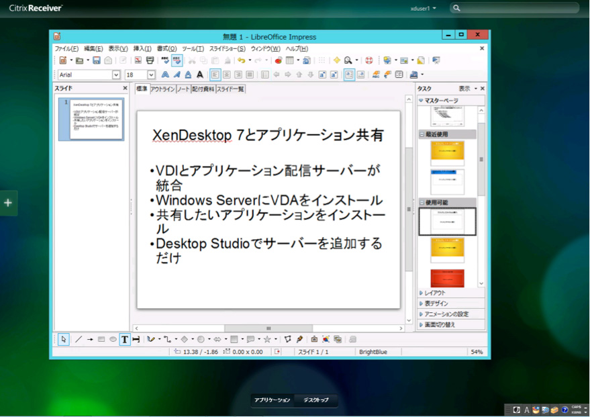Image resolution: width=590 pixels, height=417 pixels.
Task: Select the Line drawing tool
Action: (x=79, y=340)
